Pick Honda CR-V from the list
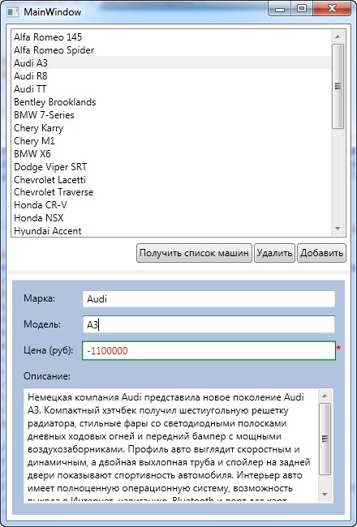 [171, 204]
